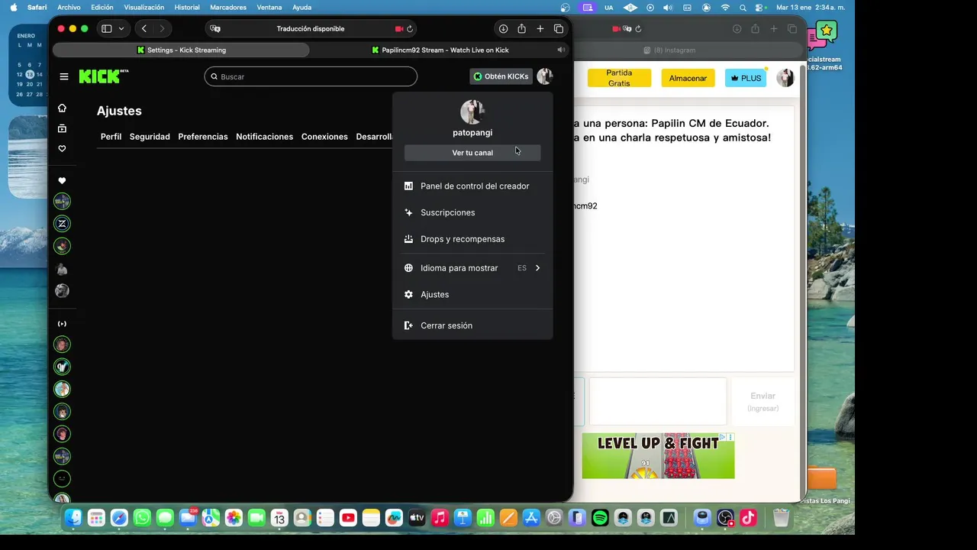This screenshot has width=977, height=550.
Task: Open Calendar from the Dock
Action: [x=279, y=518]
